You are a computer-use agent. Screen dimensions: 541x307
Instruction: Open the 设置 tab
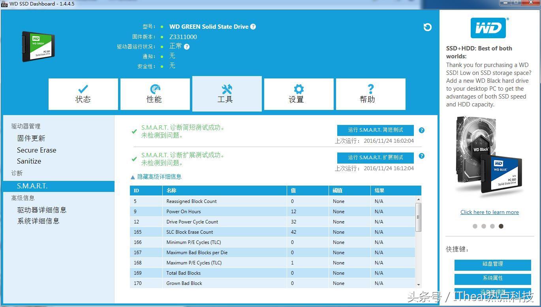[299, 94]
